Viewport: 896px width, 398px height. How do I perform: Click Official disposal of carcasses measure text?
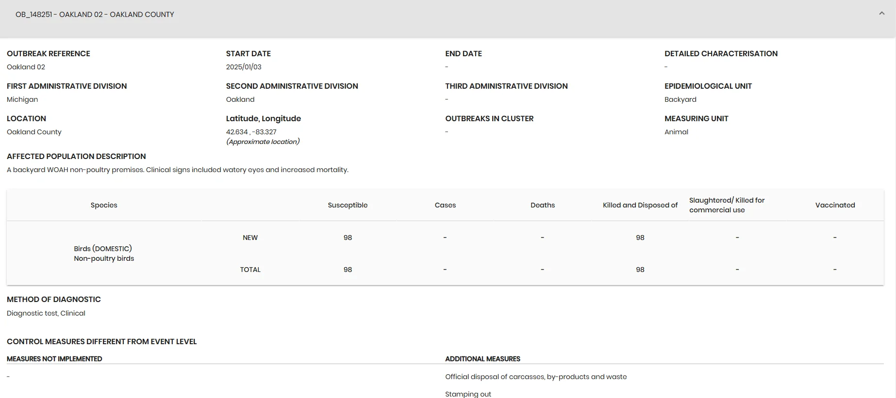coord(536,377)
